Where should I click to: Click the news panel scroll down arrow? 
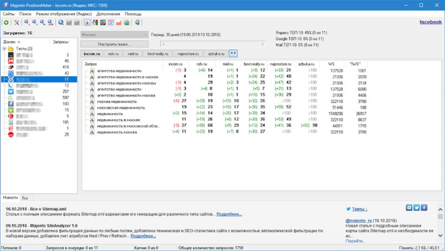click(440, 235)
